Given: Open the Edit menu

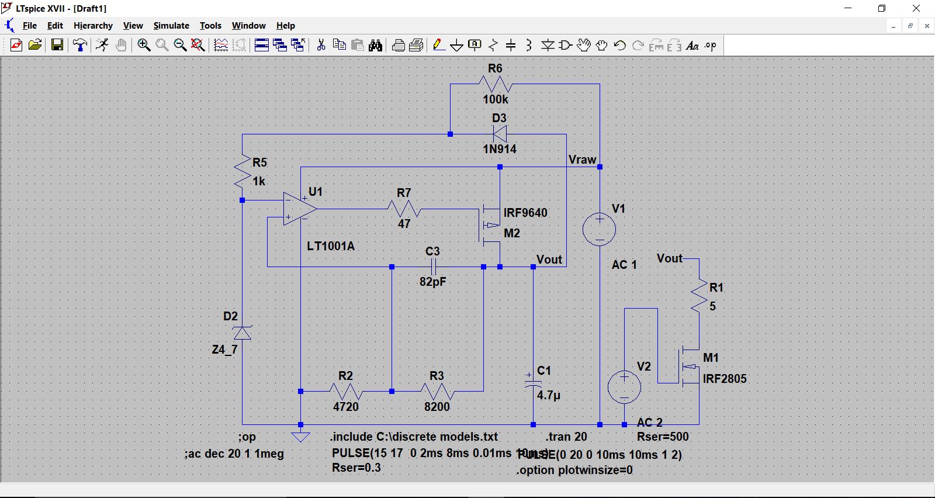Looking at the screenshot, I should click(x=55, y=26).
